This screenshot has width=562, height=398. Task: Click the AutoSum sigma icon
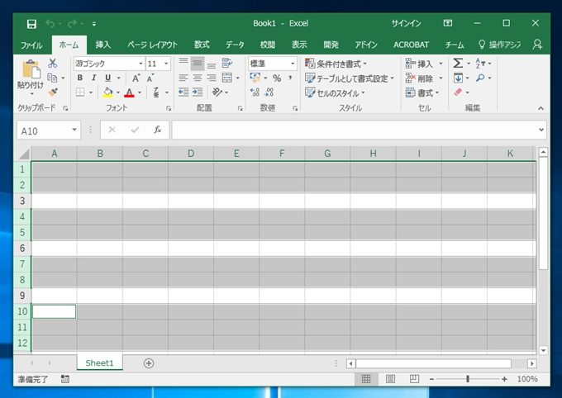click(x=458, y=64)
